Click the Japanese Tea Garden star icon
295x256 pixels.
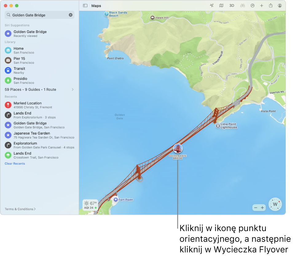point(8,135)
